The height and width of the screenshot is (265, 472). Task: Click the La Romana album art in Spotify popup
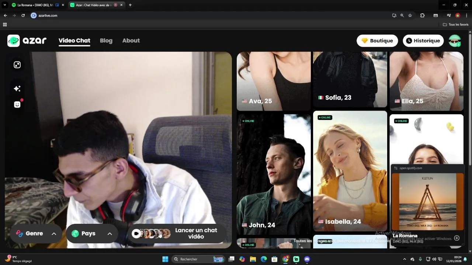[427, 202]
